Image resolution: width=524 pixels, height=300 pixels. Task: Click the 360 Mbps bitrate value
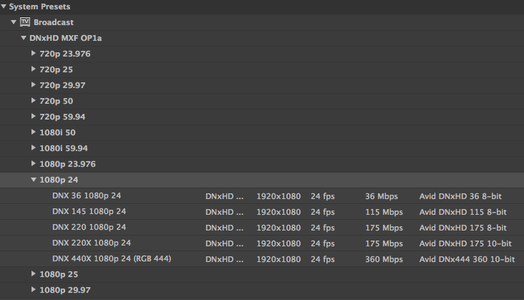[x=384, y=259]
